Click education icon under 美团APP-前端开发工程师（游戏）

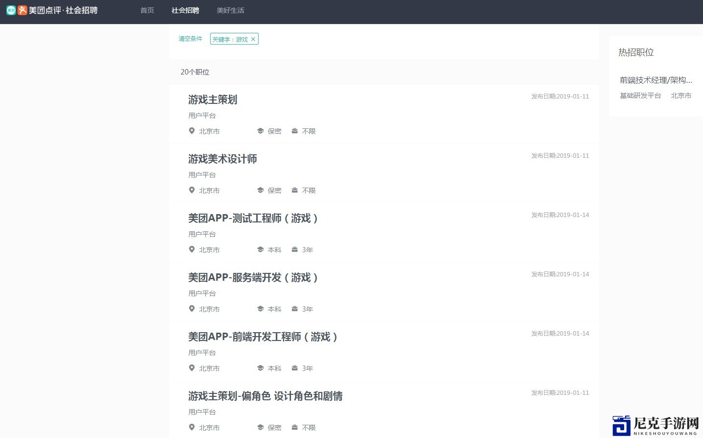(x=260, y=368)
